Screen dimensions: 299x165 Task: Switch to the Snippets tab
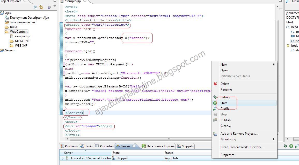click(x=185, y=146)
